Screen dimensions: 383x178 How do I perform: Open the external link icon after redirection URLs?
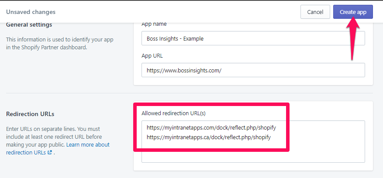click(x=50, y=153)
